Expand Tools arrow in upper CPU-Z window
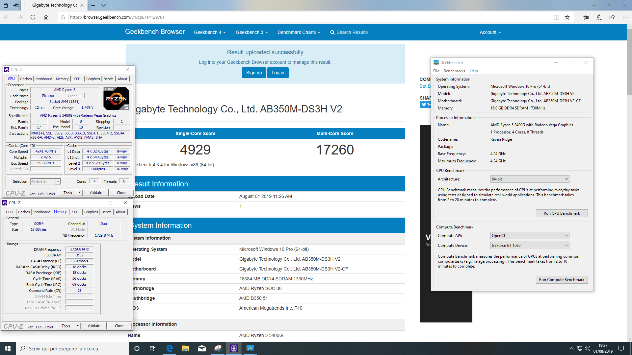 point(80,193)
